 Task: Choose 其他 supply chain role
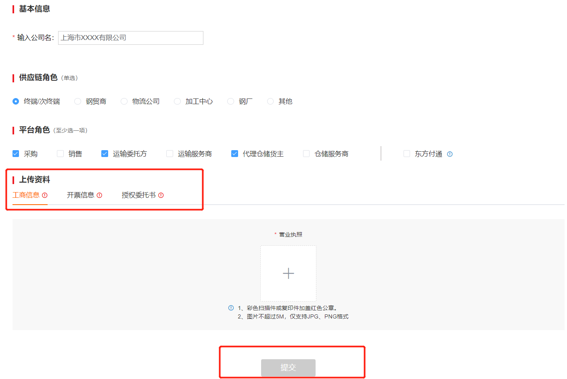tap(270, 101)
